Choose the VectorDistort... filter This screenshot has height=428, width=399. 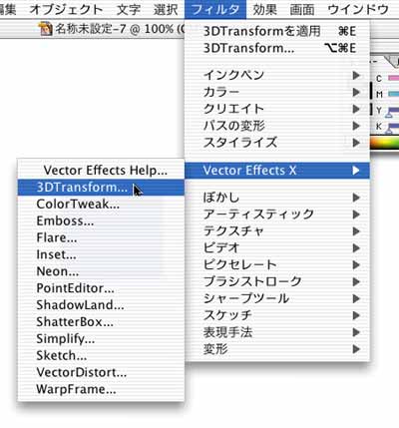101,372
